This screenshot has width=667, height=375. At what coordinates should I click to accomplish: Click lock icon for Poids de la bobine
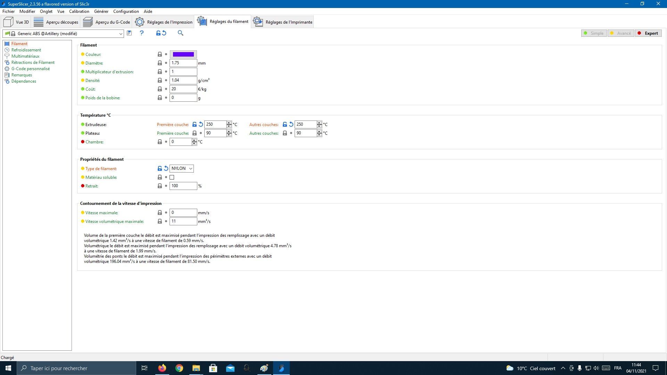click(x=160, y=98)
